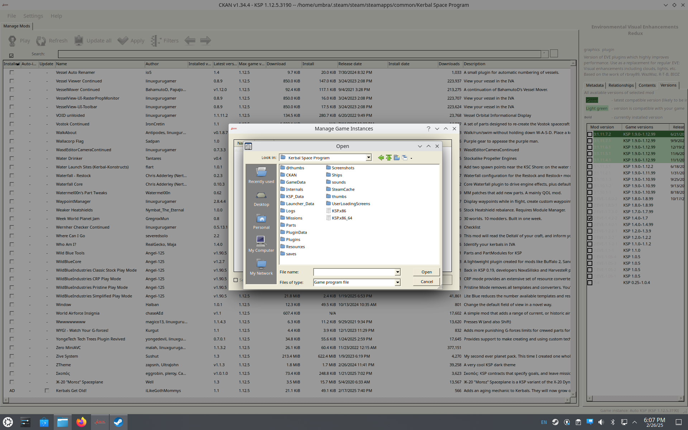The image size is (688, 430).
Task: Go back using the green left arrow in Open dialog
Action: (381, 158)
